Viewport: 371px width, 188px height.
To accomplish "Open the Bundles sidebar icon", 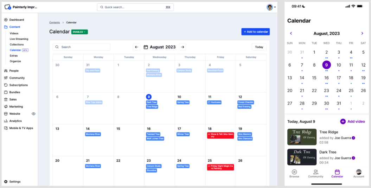I will [x=6, y=92].
